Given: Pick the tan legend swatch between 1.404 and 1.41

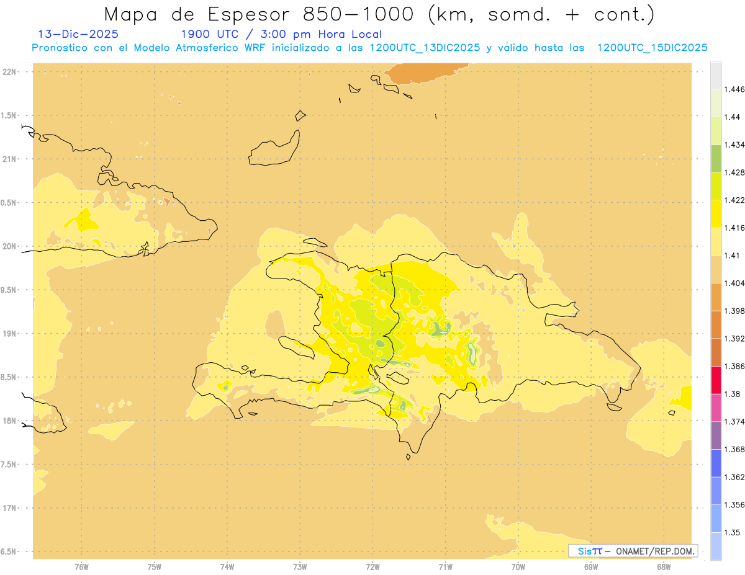Looking at the screenshot, I should point(716,269).
